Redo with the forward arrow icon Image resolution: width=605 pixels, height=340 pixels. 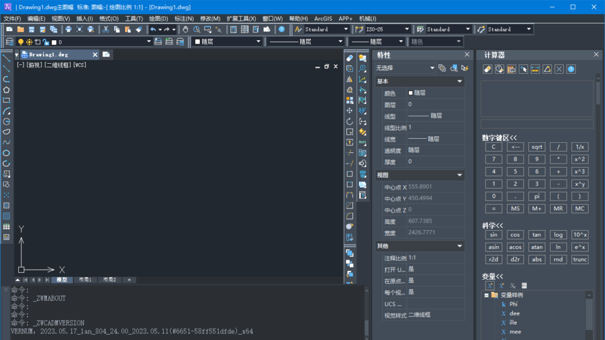167,30
